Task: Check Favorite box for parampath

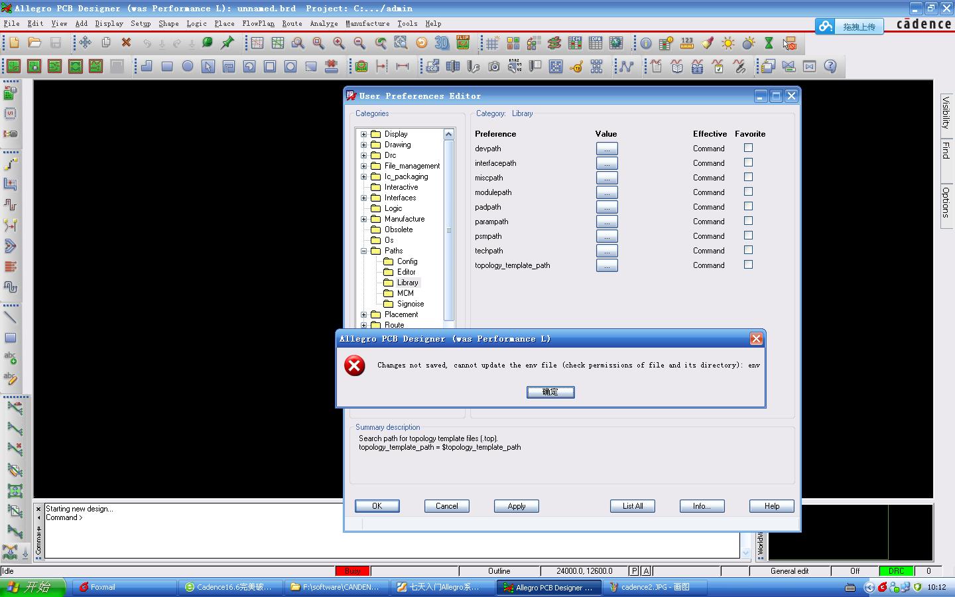Action: (748, 221)
